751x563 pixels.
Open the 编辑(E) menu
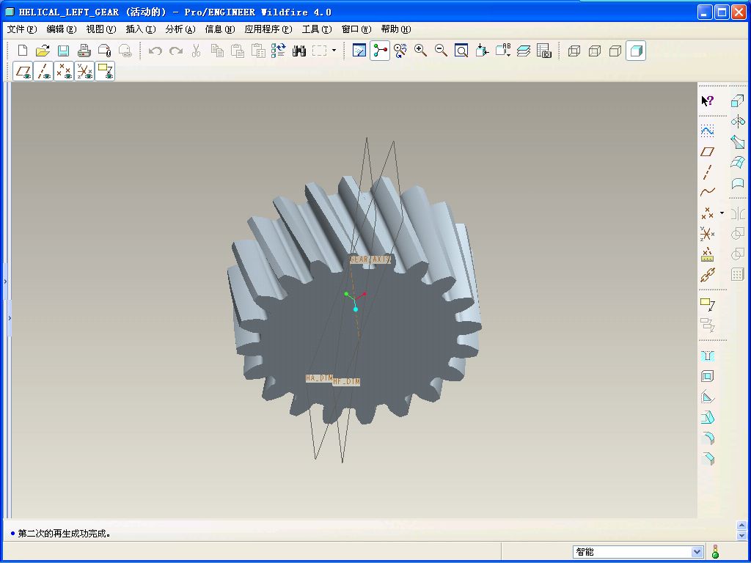click(x=62, y=29)
